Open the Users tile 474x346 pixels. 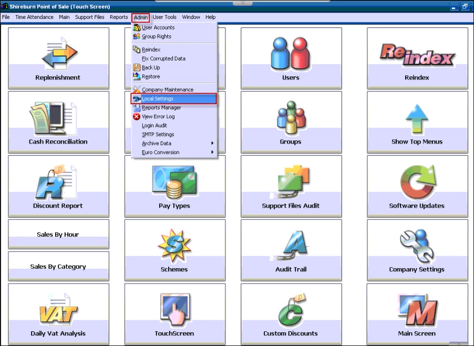tap(291, 58)
